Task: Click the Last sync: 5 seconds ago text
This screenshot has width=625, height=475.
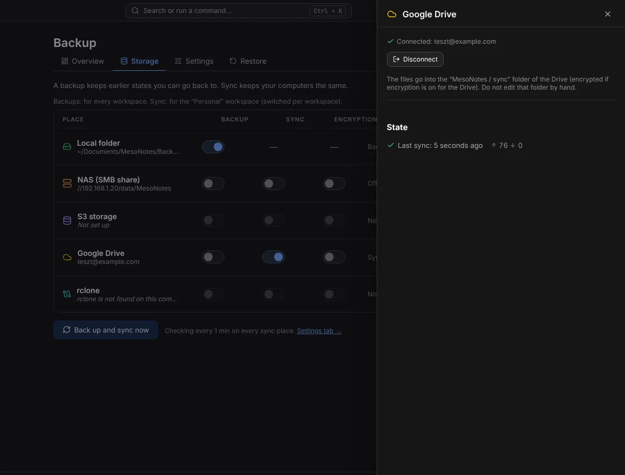Action: click(x=440, y=145)
